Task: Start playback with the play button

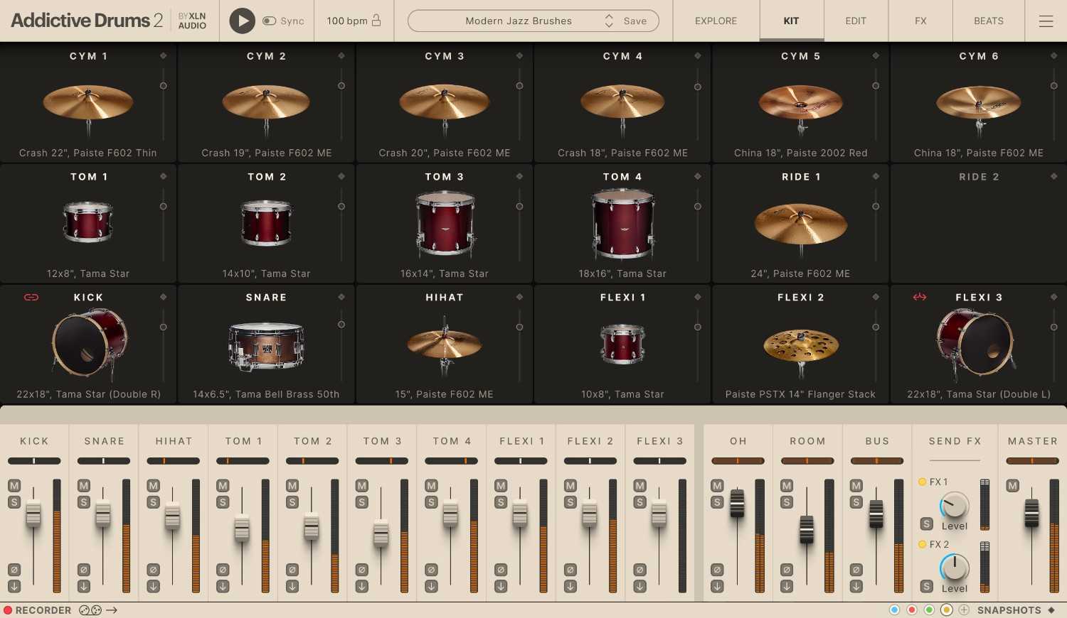Action: click(x=242, y=21)
